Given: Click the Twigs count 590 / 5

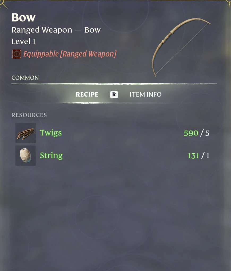Looking at the screenshot, I should [196, 133].
